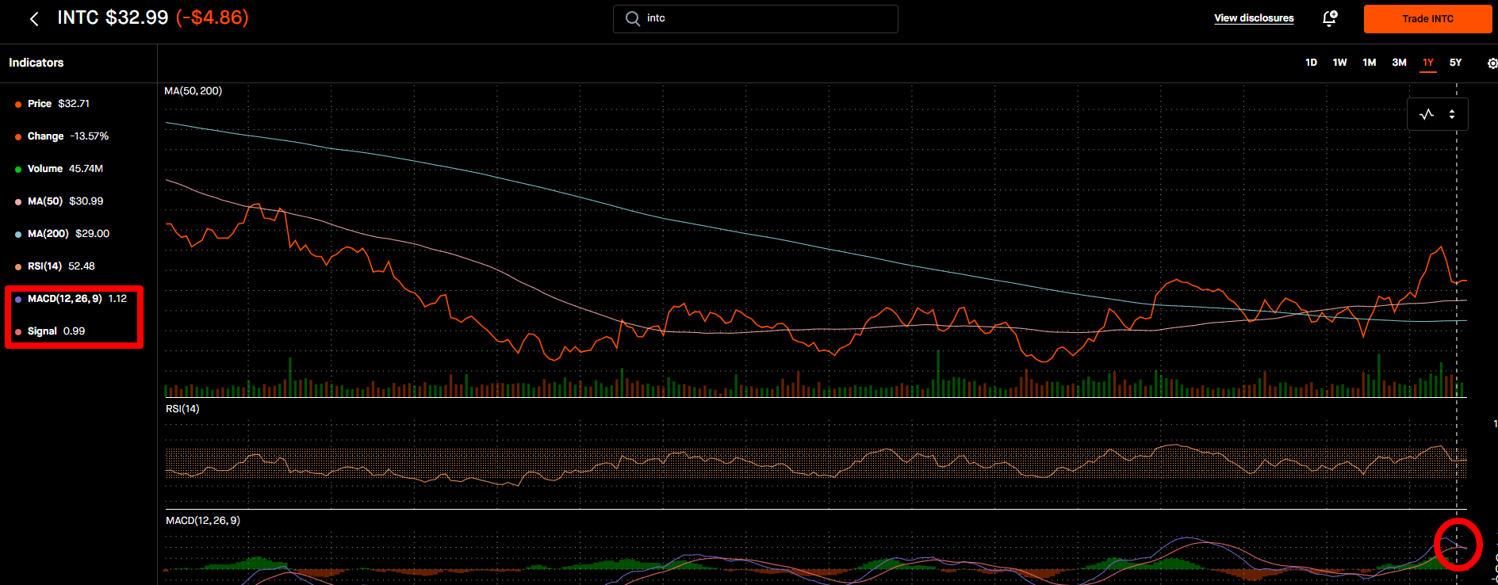
Task: Click the blue dot beside MA(200)
Action: pyautogui.click(x=18, y=235)
